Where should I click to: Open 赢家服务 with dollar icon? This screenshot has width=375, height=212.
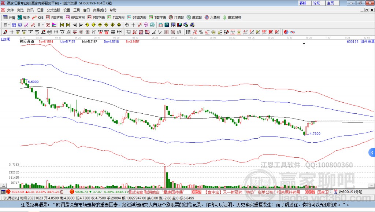click(x=232, y=18)
